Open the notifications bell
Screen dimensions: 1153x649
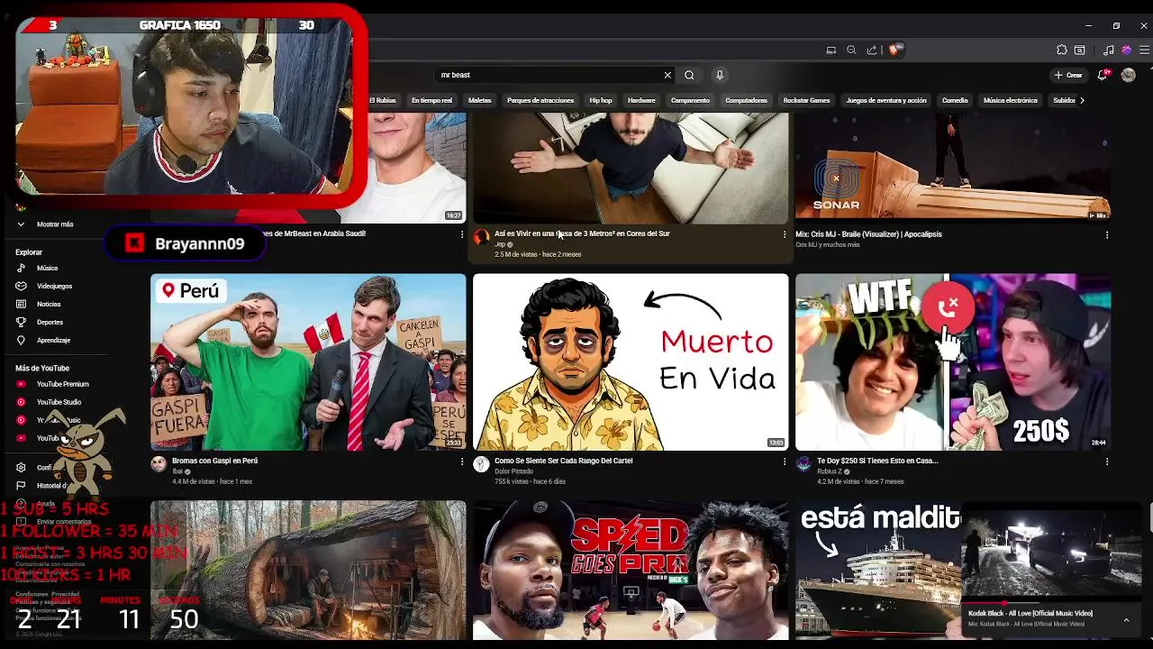[x=1103, y=75]
